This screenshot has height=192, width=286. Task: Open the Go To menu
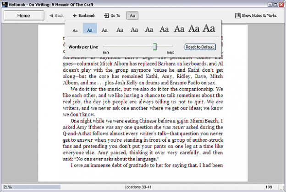click(x=112, y=16)
